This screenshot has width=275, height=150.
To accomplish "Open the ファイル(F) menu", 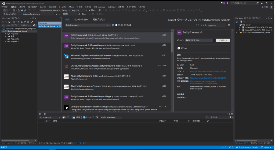I will [5, 7].
